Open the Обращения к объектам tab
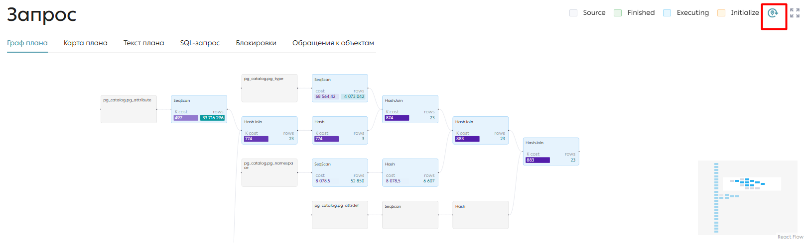811x245 pixels. (x=333, y=43)
